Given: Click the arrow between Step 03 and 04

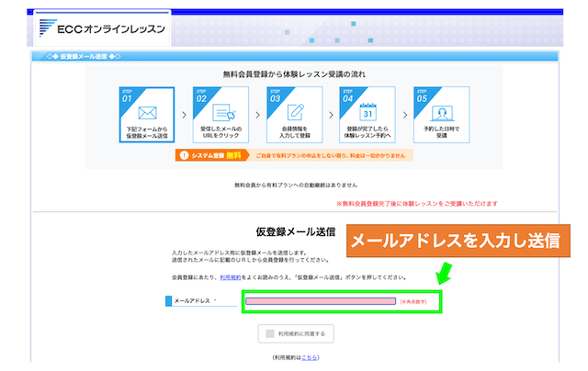Looking at the screenshot, I should [x=331, y=115].
